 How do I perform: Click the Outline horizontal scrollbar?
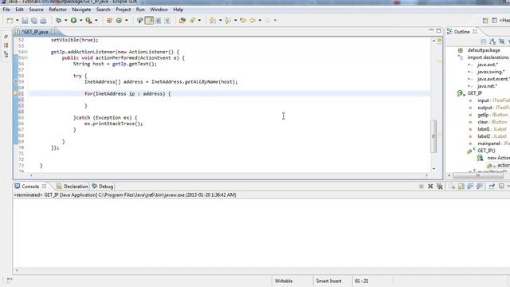(478, 175)
